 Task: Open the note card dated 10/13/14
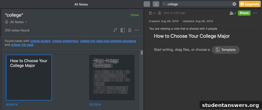112,78
